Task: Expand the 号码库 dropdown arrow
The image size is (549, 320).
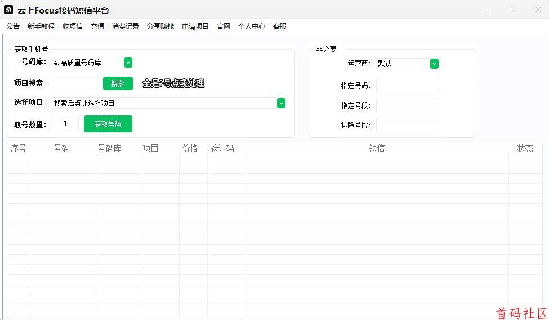Action: click(128, 63)
